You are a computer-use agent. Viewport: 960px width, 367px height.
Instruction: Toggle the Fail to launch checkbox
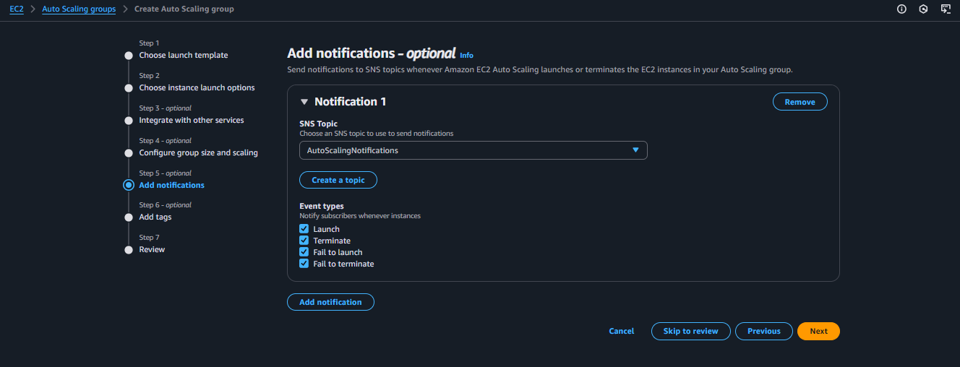(x=304, y=252)
